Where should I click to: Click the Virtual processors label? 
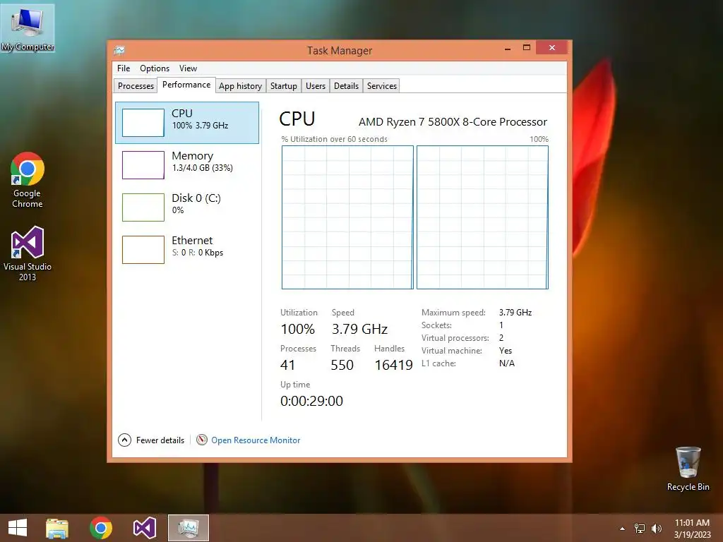pos(455,338)
